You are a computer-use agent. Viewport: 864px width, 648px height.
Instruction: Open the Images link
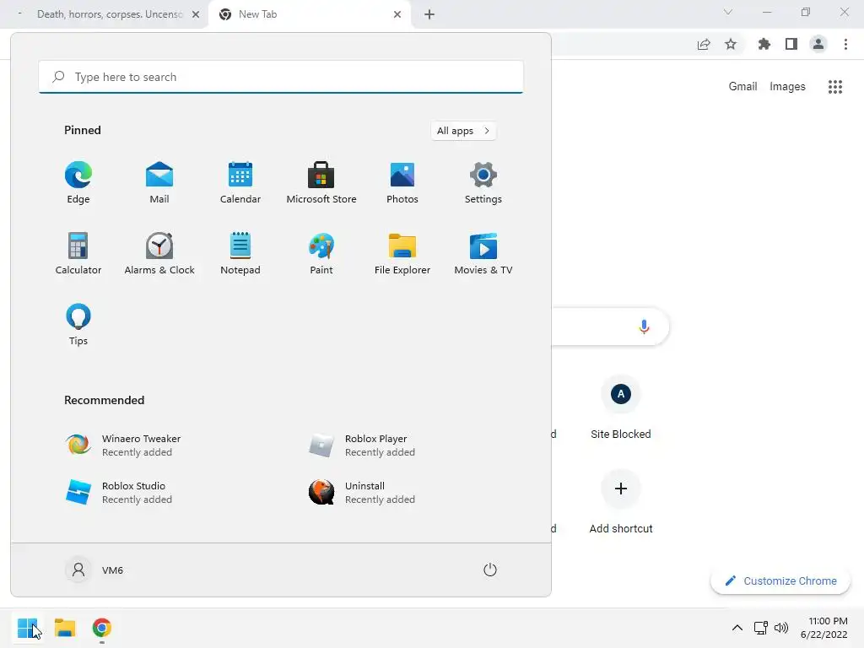coord(787,87)
